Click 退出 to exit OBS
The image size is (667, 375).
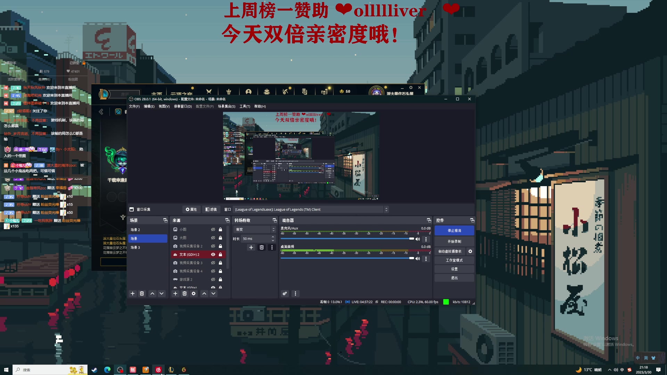coord(454,278)
